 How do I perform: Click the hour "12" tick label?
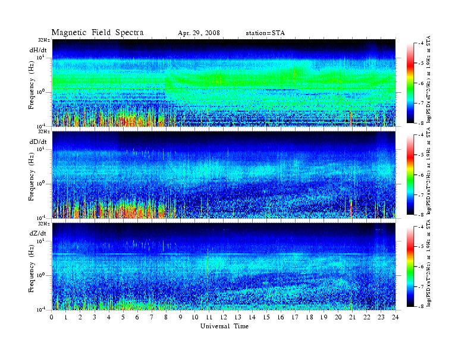[x=224, y=318]
